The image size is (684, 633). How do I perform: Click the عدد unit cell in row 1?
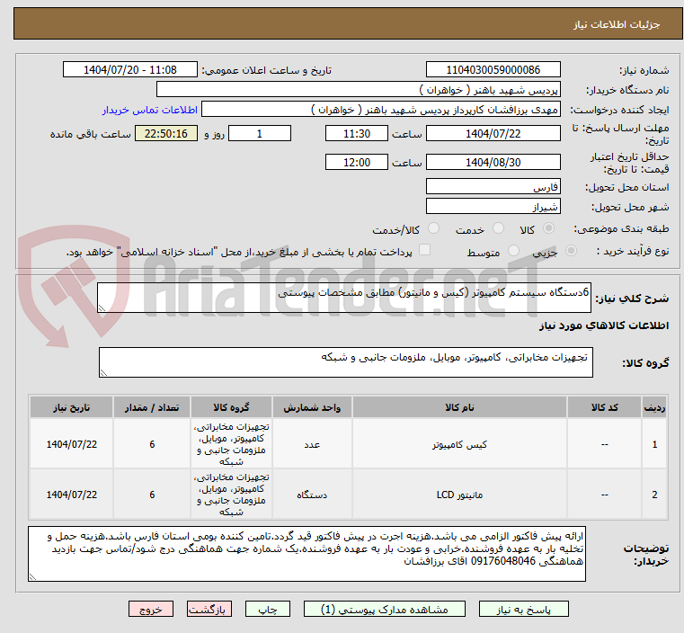tap(312, 444)
